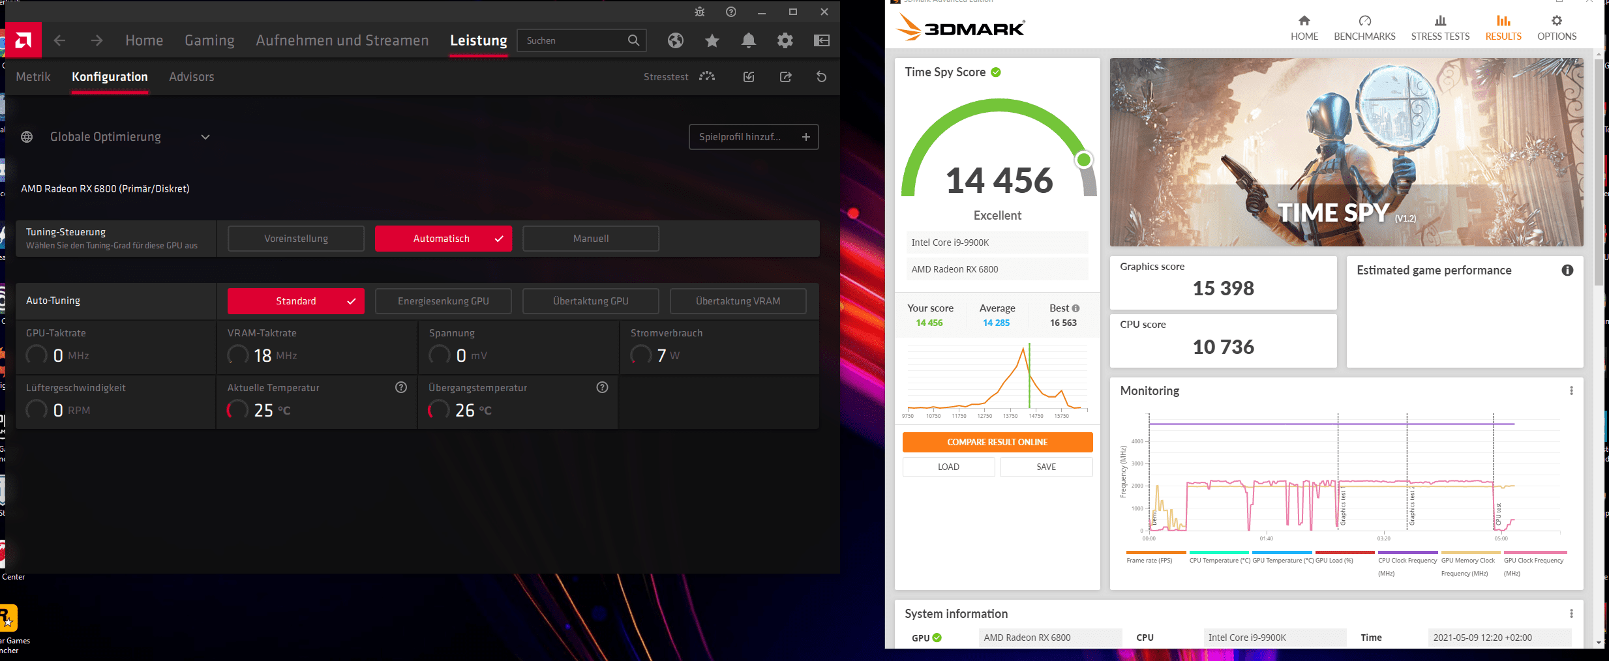The width and height of the screenshot is (1609, 661).
Task: Click the search magnifier icon
Action: coord(633,40)
